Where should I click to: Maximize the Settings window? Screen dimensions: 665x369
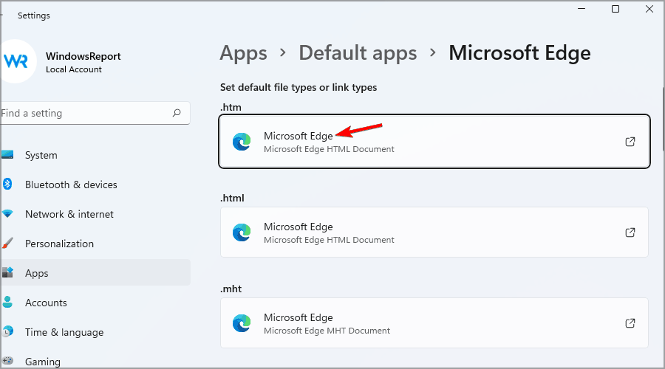pyautogui.click(x=615, y=9)
